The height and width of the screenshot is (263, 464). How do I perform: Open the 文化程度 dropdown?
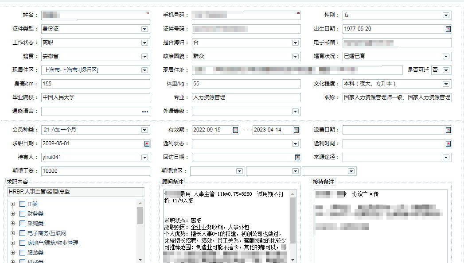446,84
